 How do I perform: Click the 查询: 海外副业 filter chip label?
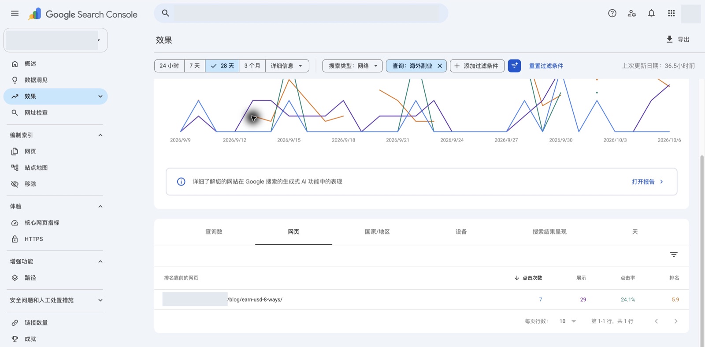[412, 66]
